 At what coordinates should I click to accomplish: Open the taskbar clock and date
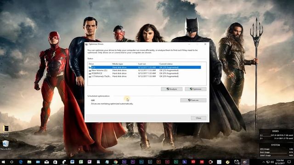280,162
